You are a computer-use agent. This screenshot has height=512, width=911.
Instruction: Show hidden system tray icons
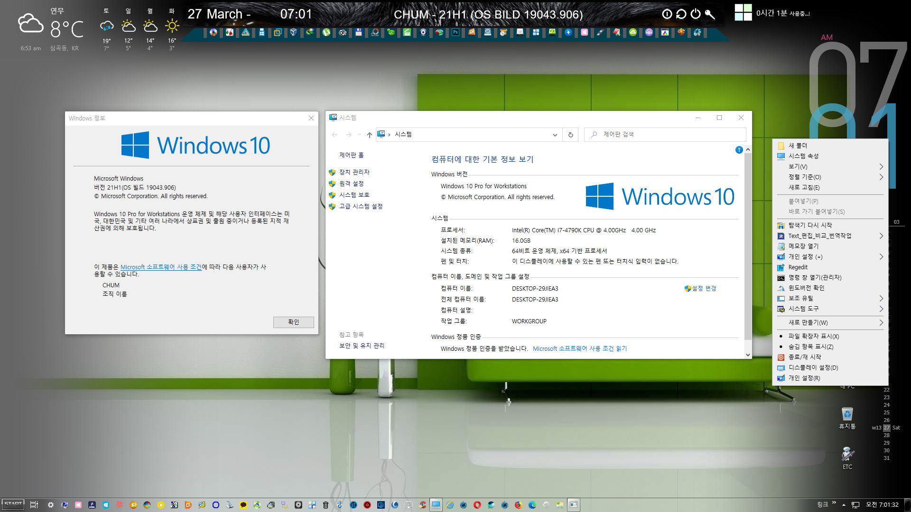(844, 505)
